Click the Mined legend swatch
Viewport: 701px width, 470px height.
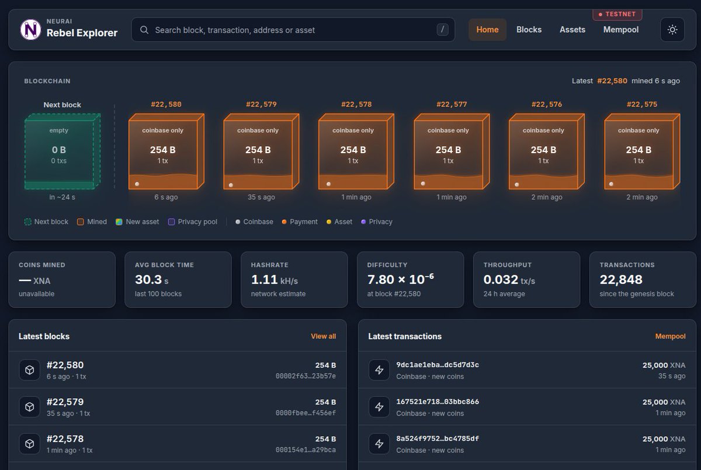pyautogui.click(x=81, y=222)
